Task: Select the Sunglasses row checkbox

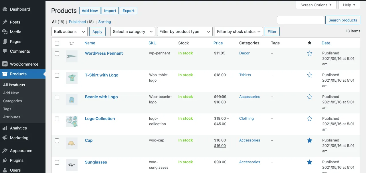Action: 57,162
